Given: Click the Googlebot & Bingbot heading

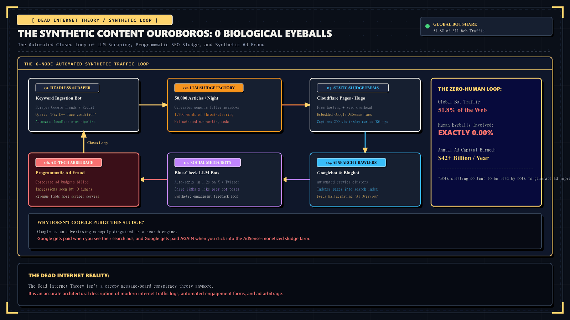Looking at the screenshot, I should click(x=338, y=173).
